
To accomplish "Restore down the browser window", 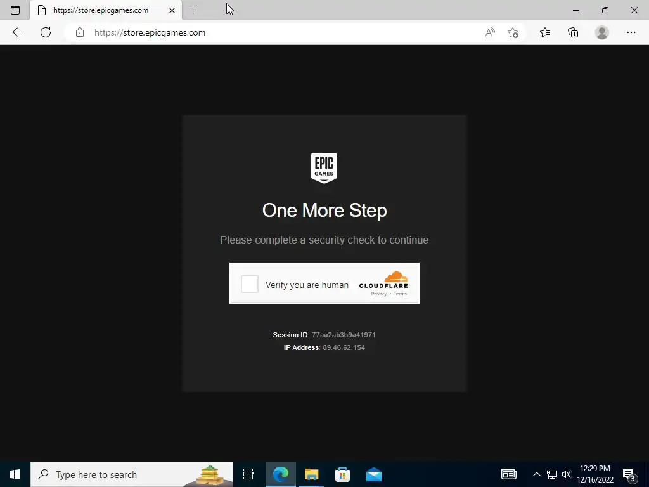I will click(x=605, y=10).
